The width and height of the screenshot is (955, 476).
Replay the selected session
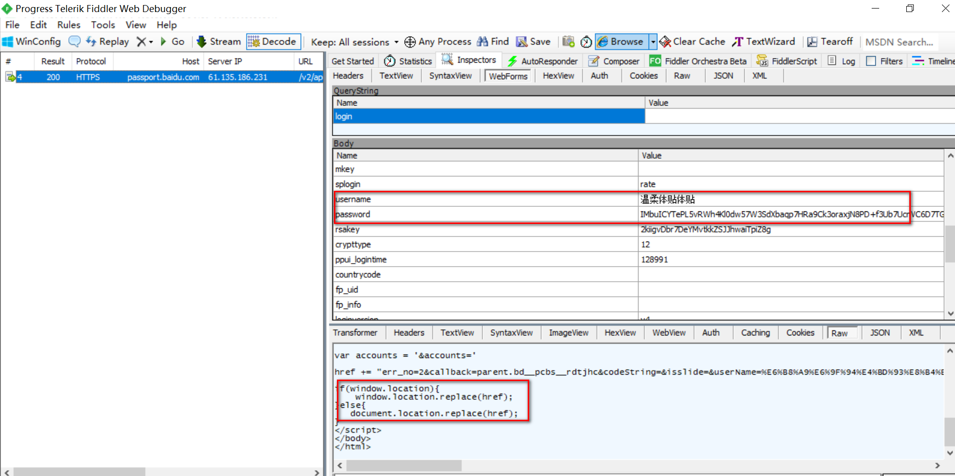click(x=107, y=42)
